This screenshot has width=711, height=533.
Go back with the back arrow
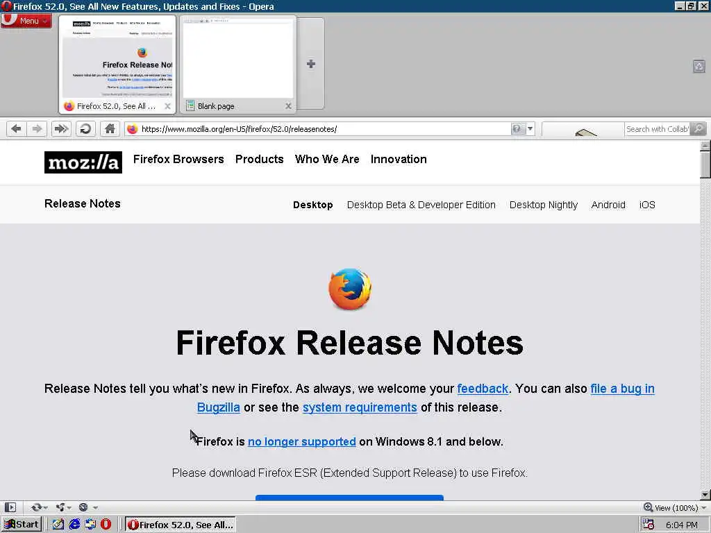[x=16, y=129]
